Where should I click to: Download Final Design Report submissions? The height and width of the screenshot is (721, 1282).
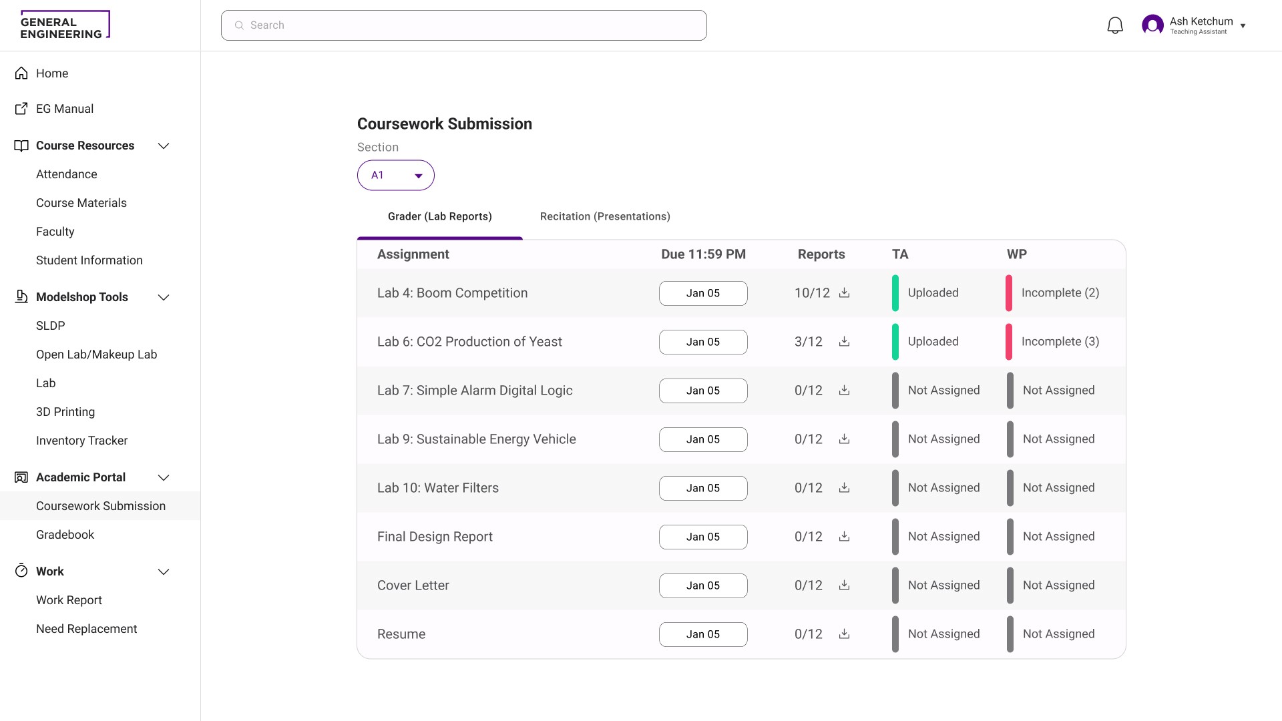tap(844, 537)
